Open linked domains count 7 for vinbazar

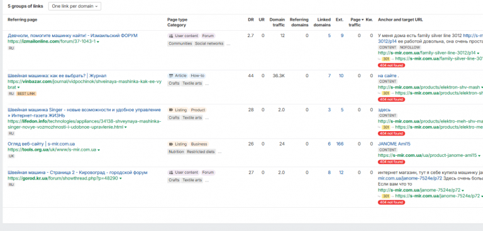pos(329,76)
